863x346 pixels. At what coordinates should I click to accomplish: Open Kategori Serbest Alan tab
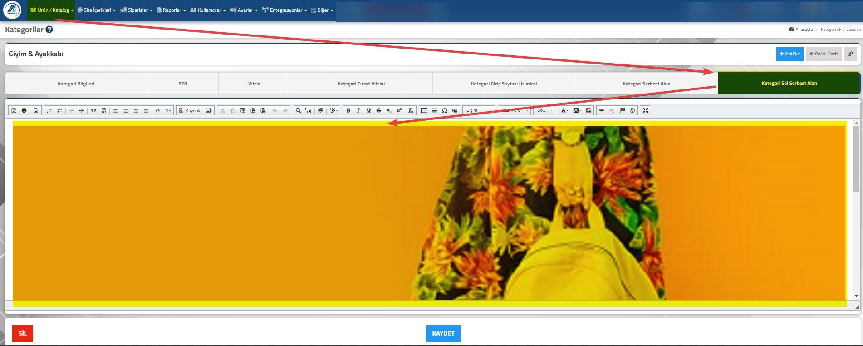click(646, 84)
